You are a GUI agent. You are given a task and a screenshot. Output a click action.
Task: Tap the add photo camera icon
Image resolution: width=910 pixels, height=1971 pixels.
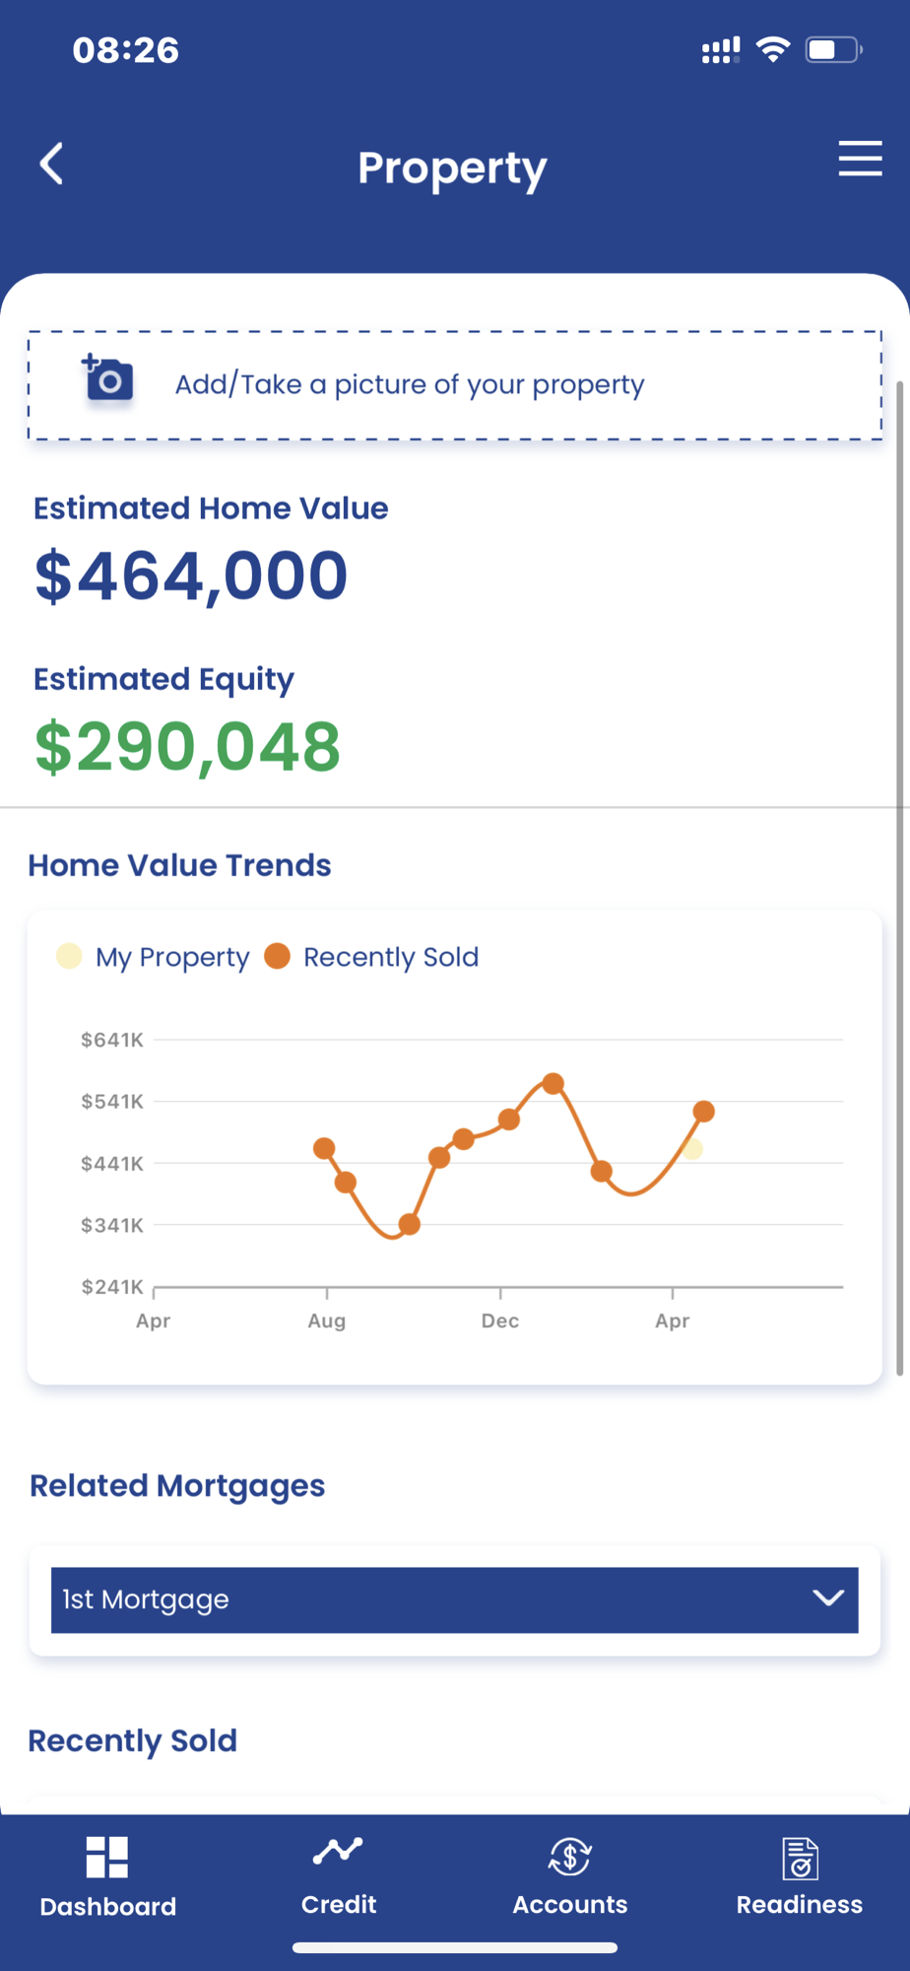[107, 379]
